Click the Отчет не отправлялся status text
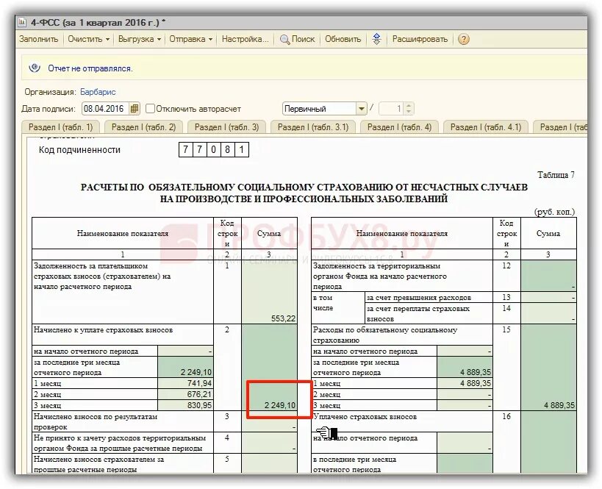The width and height of the screenshot is (602, 489). (90, 68)
